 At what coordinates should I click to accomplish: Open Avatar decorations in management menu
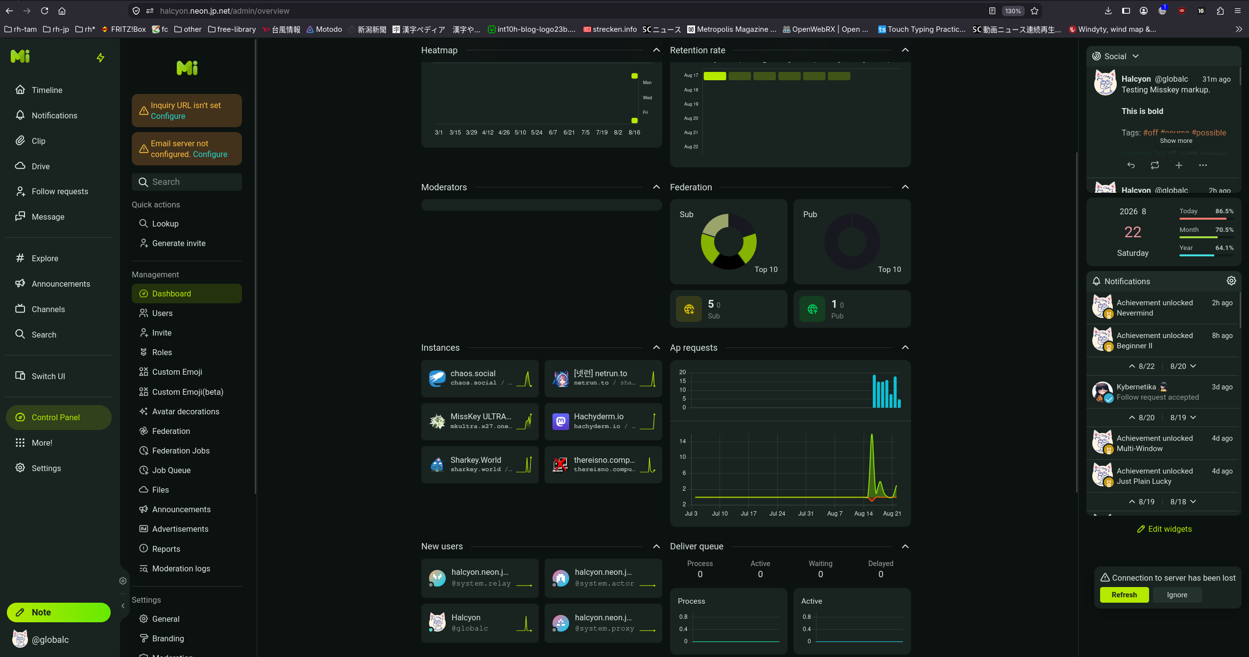(187, 411)
